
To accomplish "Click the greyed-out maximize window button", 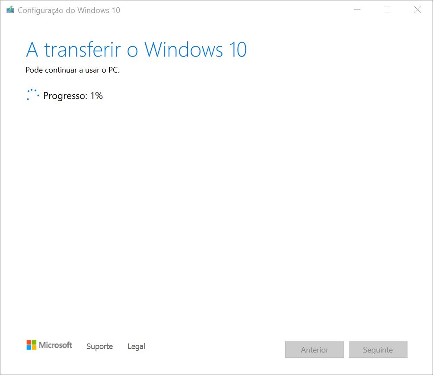I will [387, 10].
